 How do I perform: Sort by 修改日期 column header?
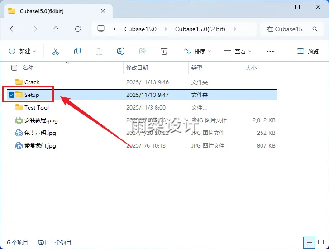[137, 67]
